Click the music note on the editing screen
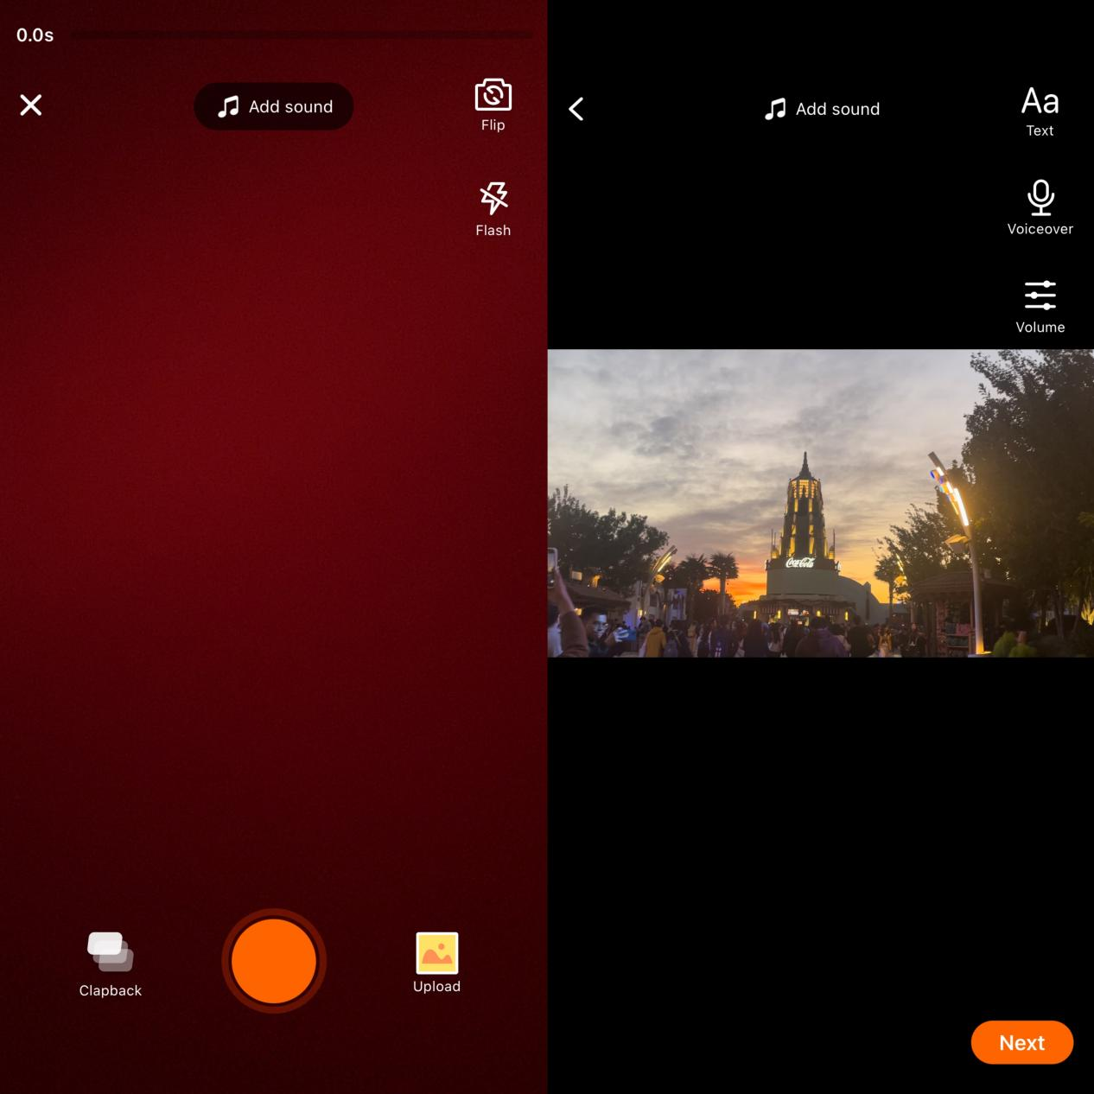 [x=775, y=109]
